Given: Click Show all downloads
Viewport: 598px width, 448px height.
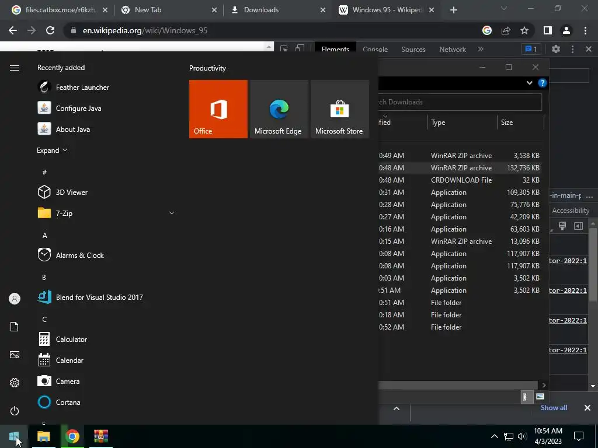Looking at the screenshot, I should point(554,408).
